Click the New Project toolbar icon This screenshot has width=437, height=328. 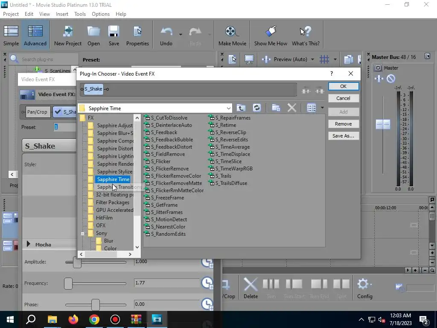click(x=68, y=35)
